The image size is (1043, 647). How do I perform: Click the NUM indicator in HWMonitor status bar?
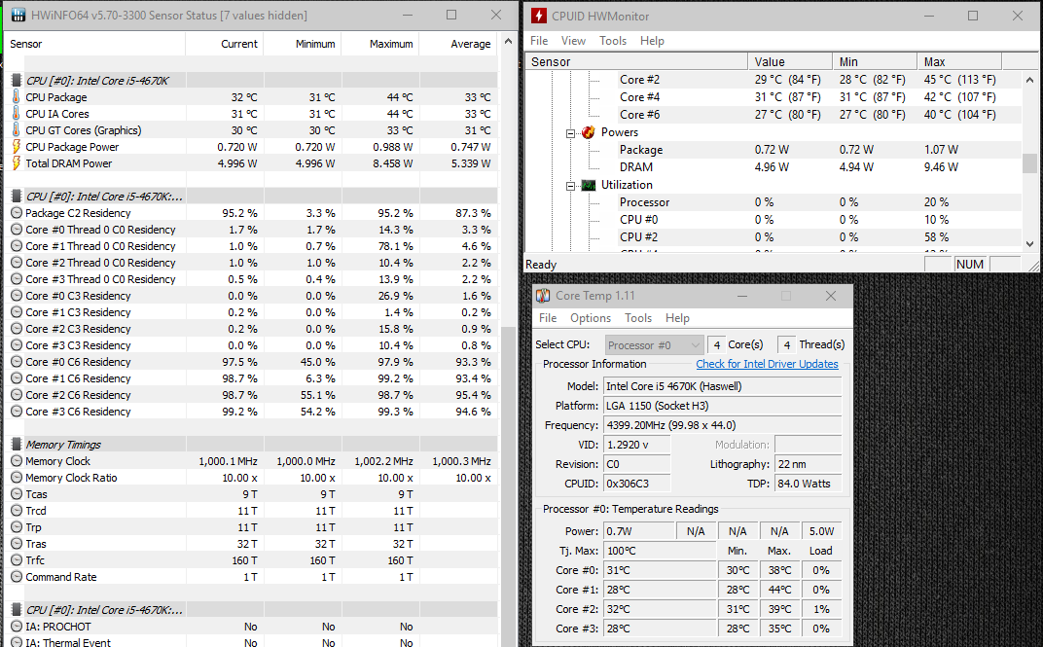[970, 264]
